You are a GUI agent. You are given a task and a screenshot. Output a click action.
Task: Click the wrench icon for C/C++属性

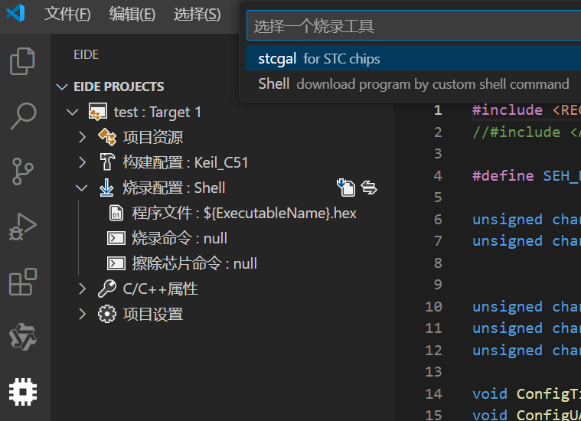click(107, 289)
